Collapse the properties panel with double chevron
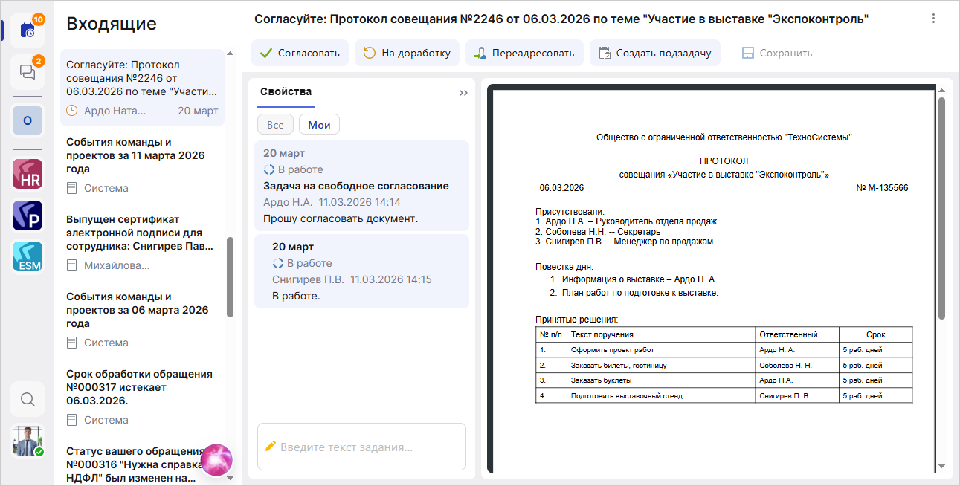Image resolution: width=960 pixels, height=486 pixels. click(x=463, y=93)
